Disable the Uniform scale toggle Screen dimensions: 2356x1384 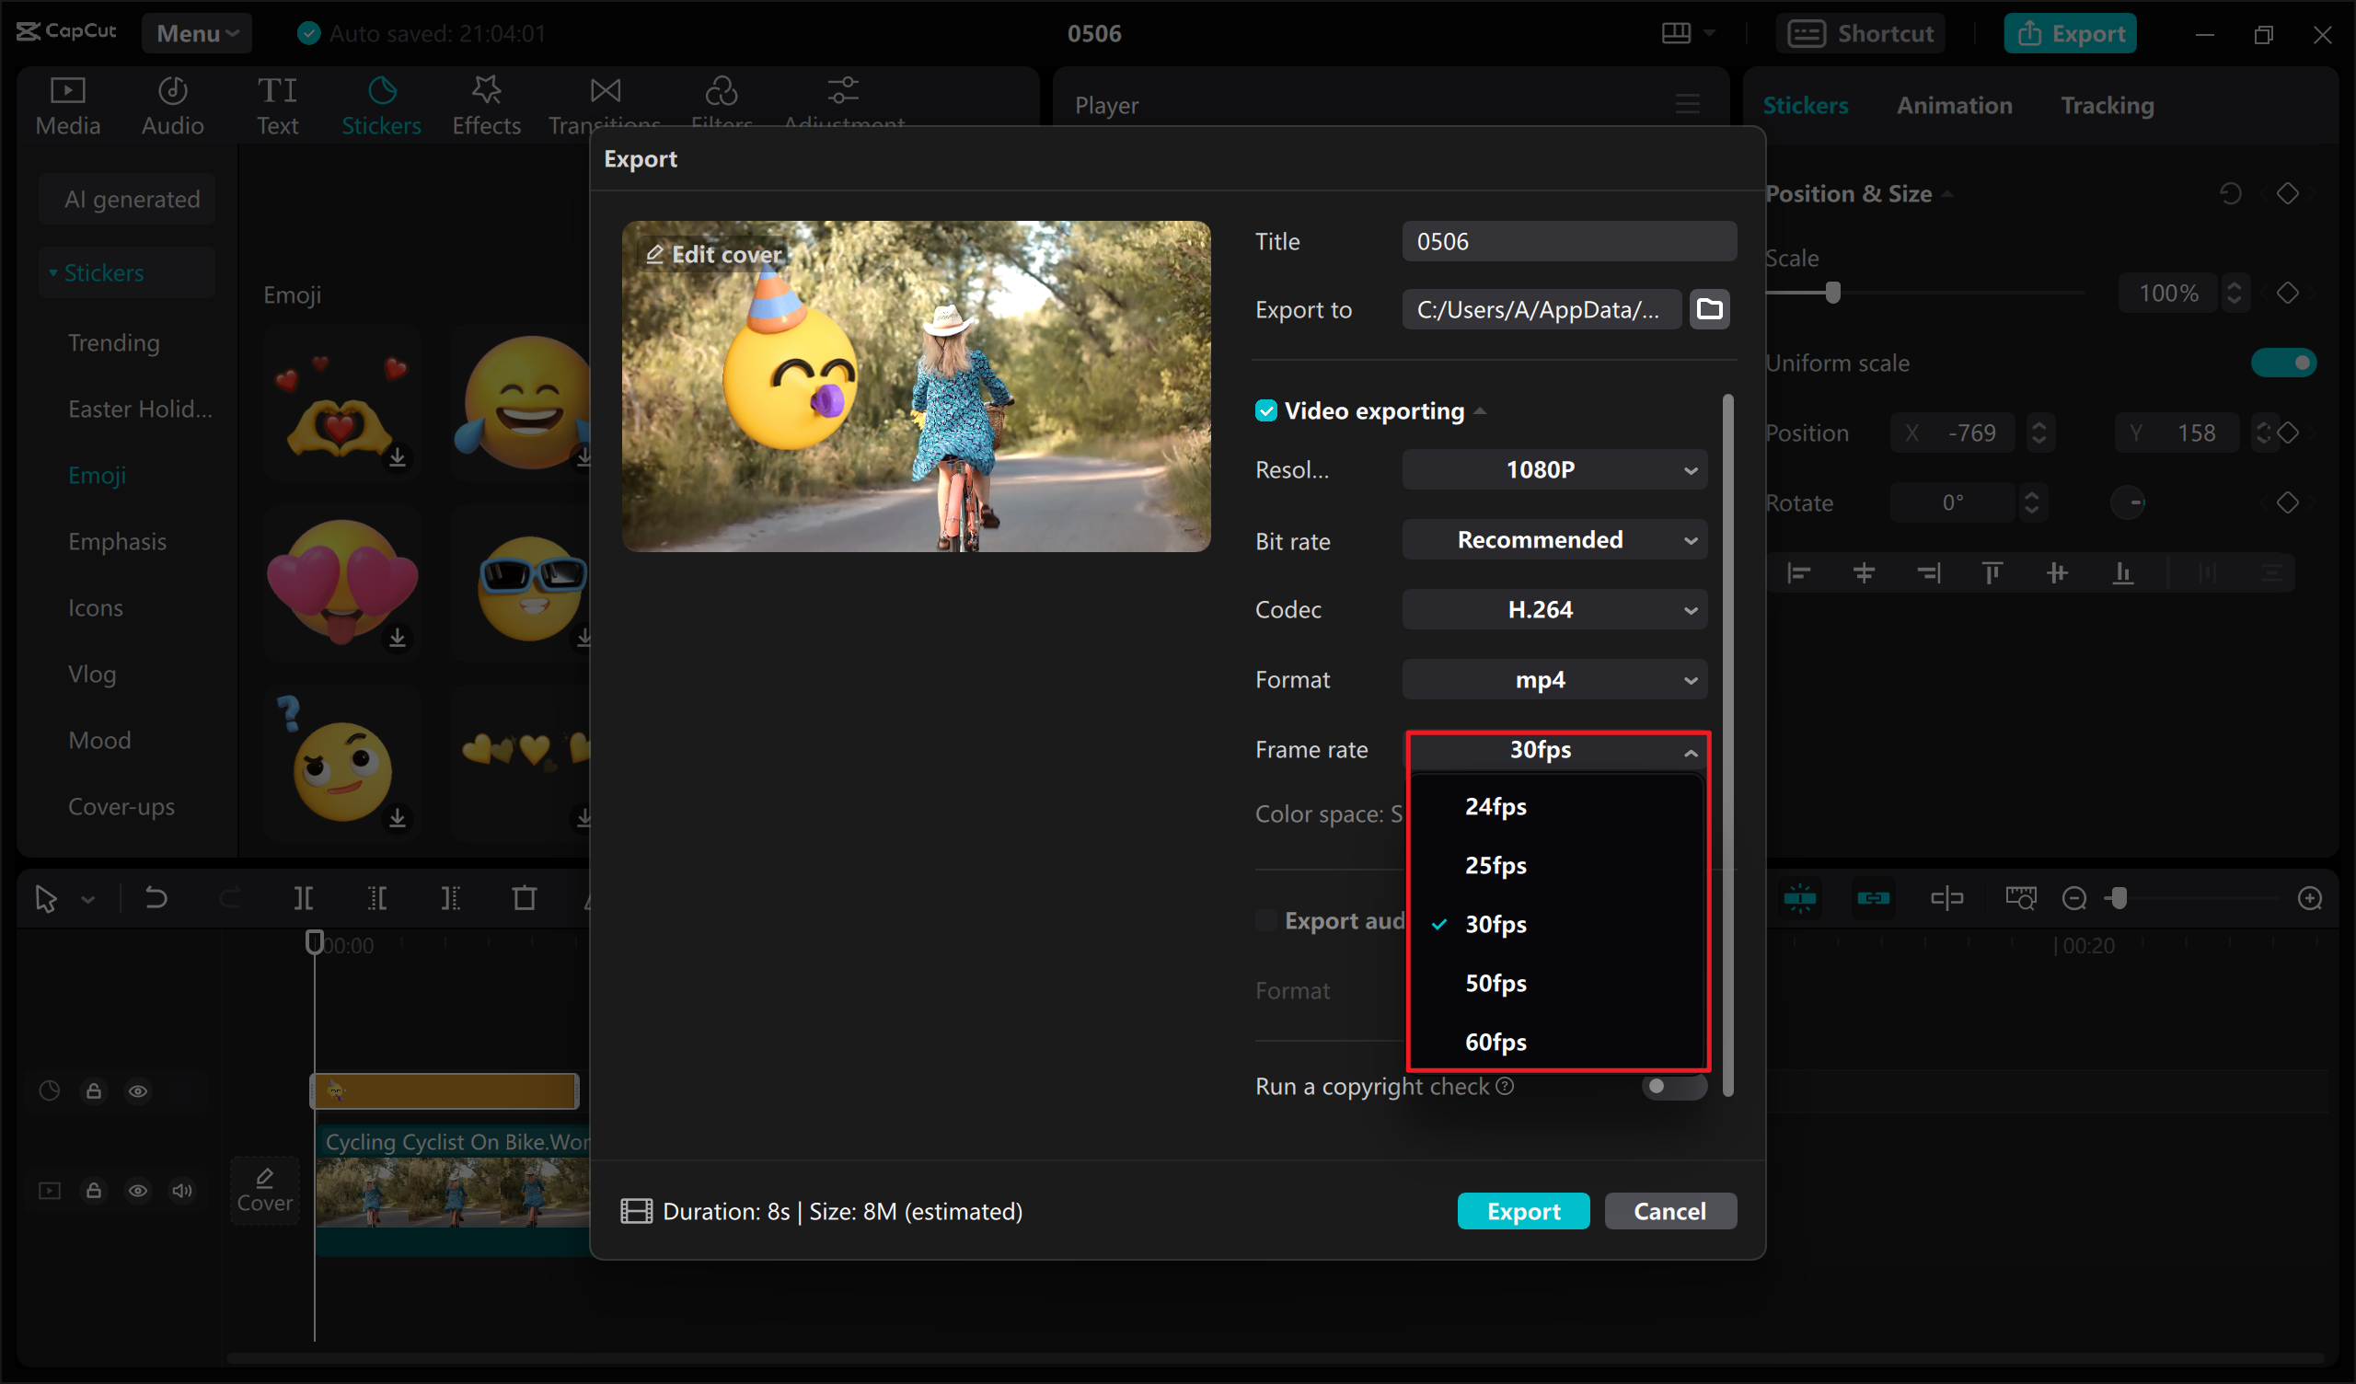(2285, 362)
